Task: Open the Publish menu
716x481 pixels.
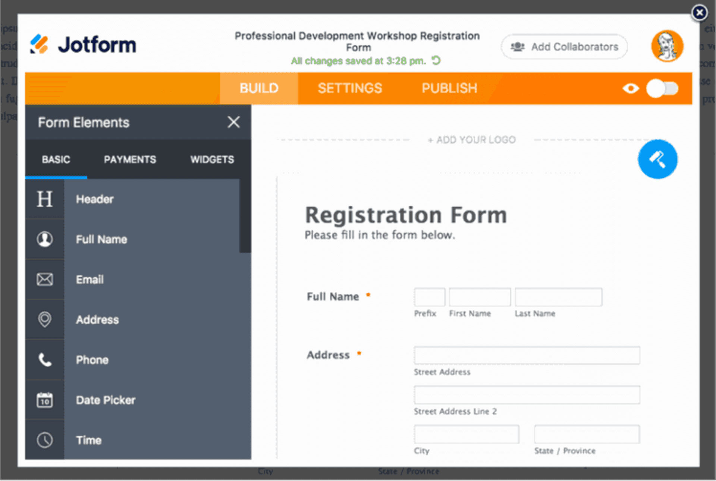Action: pyautogui.click(x=449, y=88)
